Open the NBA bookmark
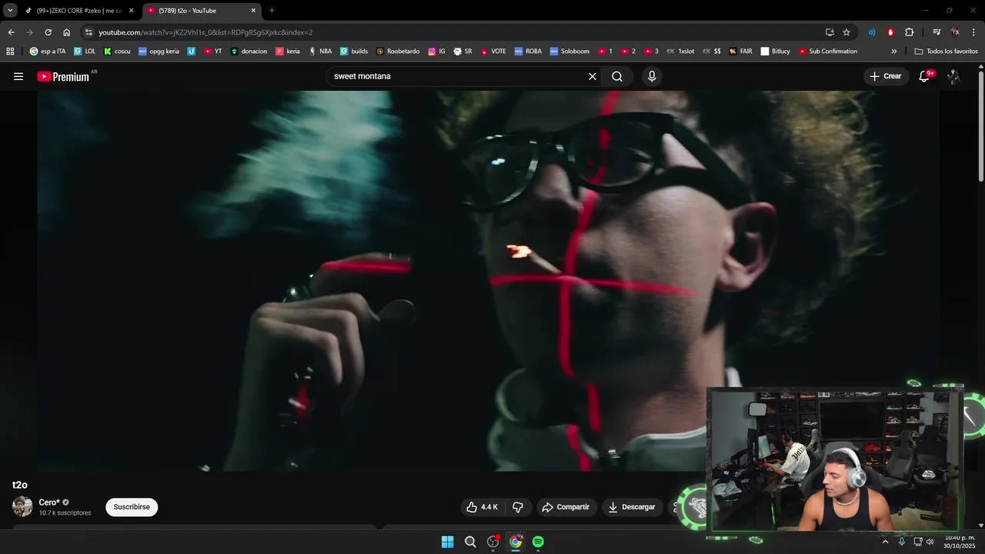Viewport: 985px width, 554px height. tap(320, 52)
